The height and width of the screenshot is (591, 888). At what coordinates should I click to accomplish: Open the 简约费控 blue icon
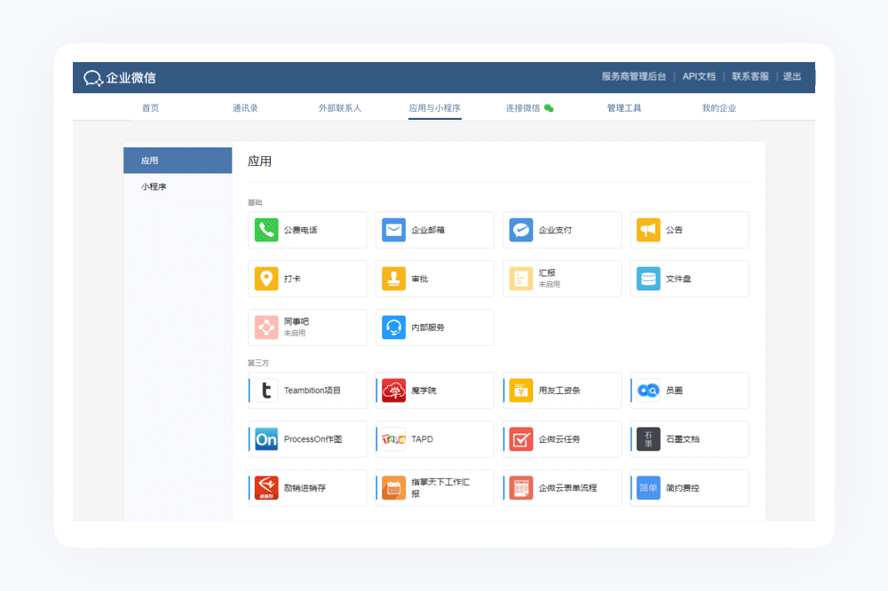click(648, 487)
